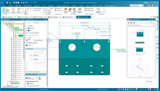Open Section by Plane tool

coord(66,11)
